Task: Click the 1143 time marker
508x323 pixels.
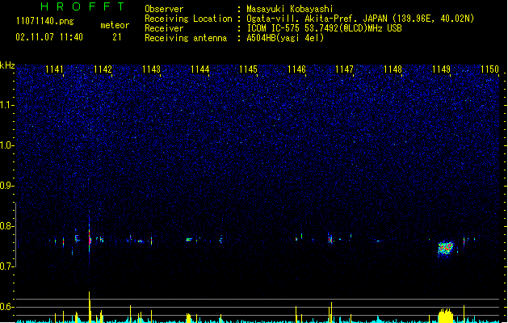Action: pos(151,69)
